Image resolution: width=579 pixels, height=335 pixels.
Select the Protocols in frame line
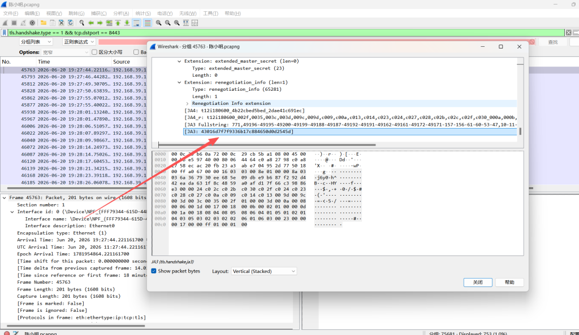(81, 318)
